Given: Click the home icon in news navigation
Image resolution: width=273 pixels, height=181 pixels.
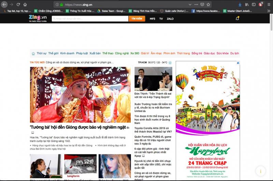Looking at the screenshot, I should [33, 53].
